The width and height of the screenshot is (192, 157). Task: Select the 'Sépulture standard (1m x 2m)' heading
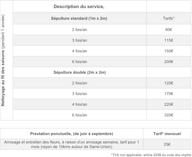(79, 19)
